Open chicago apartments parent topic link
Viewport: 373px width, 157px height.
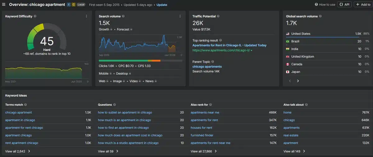pyautogui.click(x=207, y=67)
